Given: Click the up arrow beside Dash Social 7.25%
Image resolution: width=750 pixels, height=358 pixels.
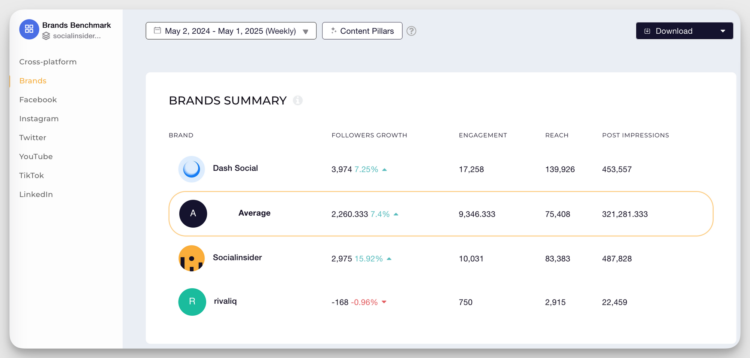Looking at the screenshot, I should pos(384,170).
